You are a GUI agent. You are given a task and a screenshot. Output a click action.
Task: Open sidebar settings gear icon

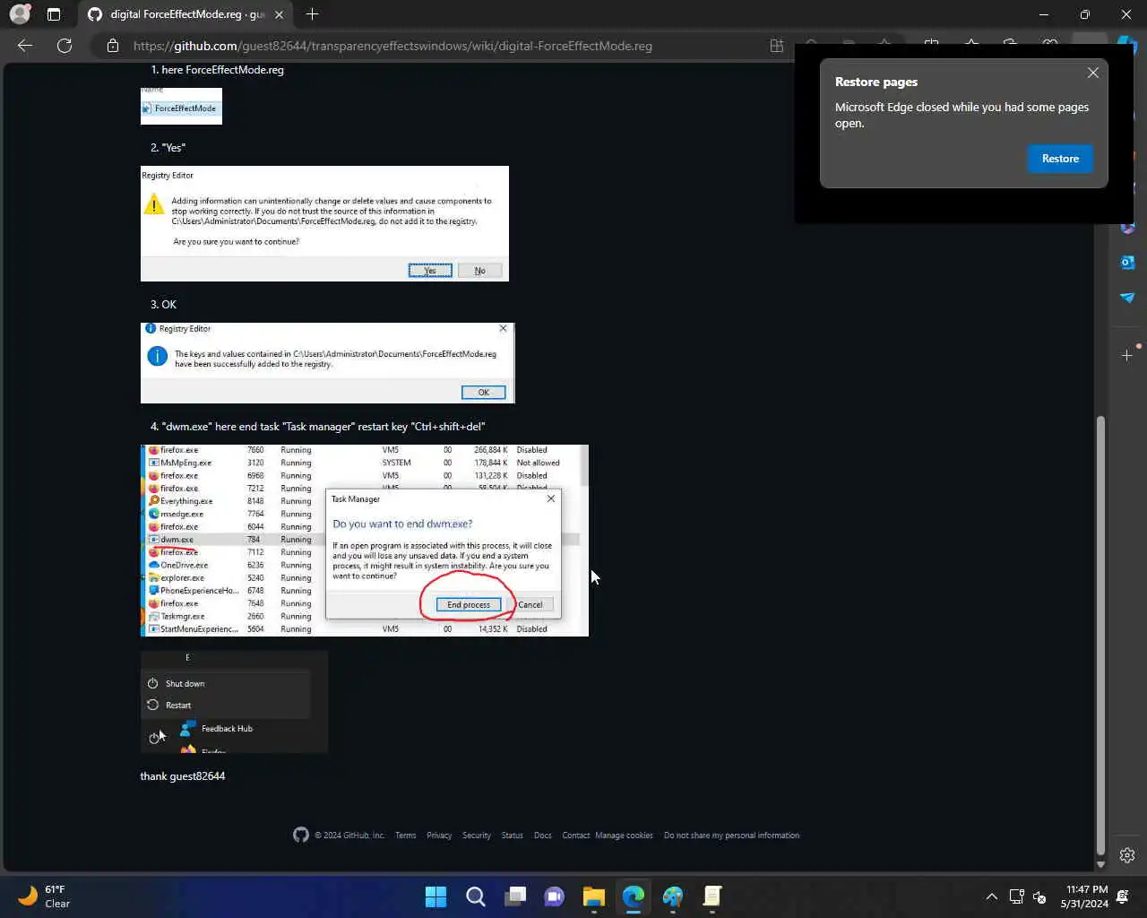click(1127, 855)
